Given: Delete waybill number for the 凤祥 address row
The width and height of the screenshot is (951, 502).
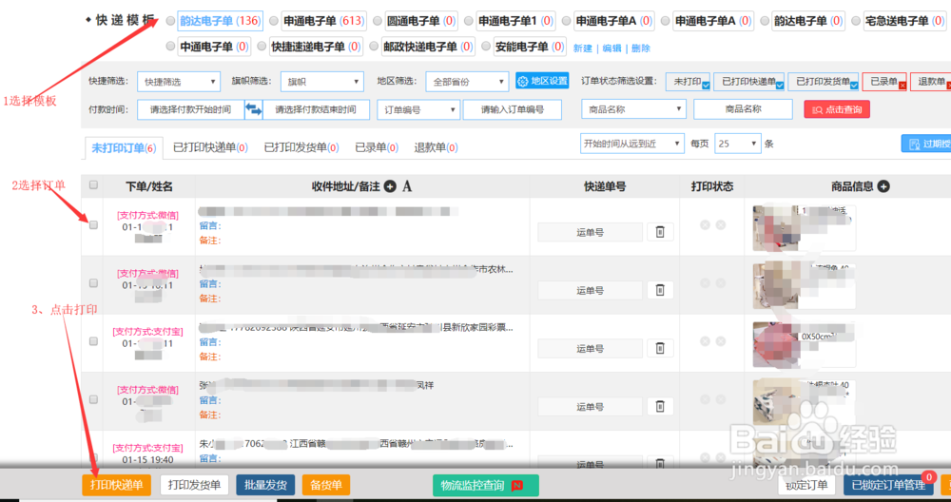Looking at the screenshot, I should 660,407.
